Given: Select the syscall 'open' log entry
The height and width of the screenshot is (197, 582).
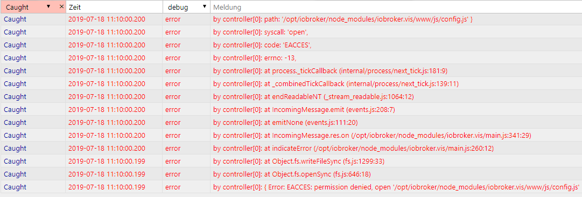Looking at the screenshot, I should (x=291, y=32).
